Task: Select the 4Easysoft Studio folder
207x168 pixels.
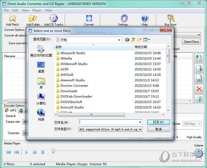Action: pyautogui.click(x=73, y=53)
